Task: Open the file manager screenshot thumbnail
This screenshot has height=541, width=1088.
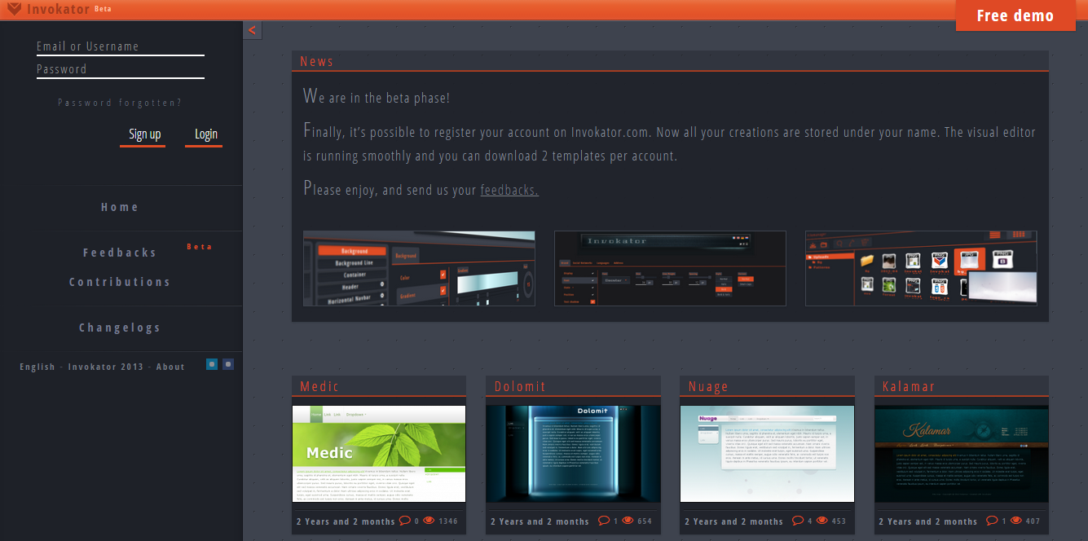Action: tap(921, 268)
